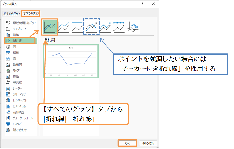Select the ツリーマップ chart category
This screenshot has height=149, width=234.
pos(21,94)
